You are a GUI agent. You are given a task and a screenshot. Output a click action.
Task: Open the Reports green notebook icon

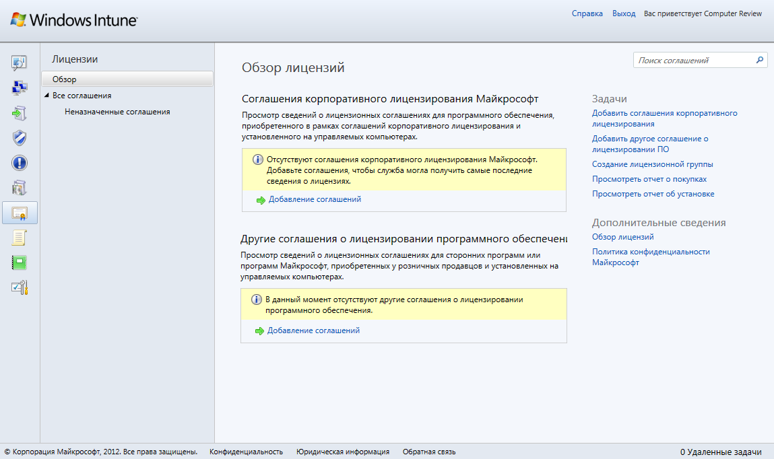click(x=20, y=262)
